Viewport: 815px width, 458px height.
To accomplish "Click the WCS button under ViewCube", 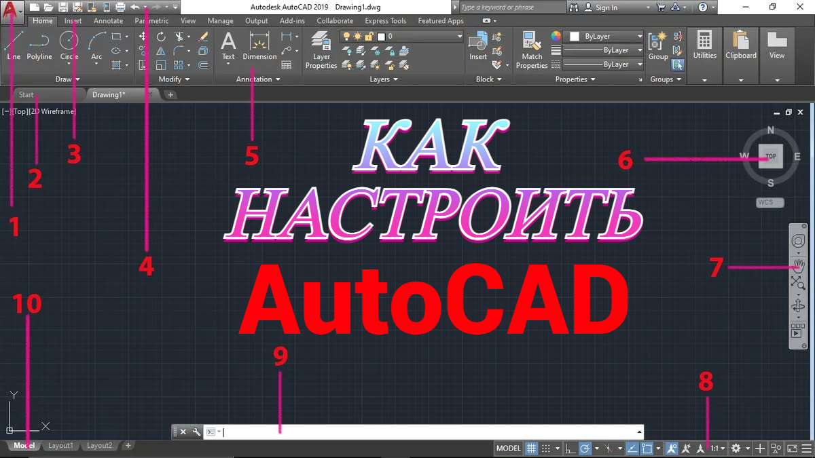I will pos(769,202).
